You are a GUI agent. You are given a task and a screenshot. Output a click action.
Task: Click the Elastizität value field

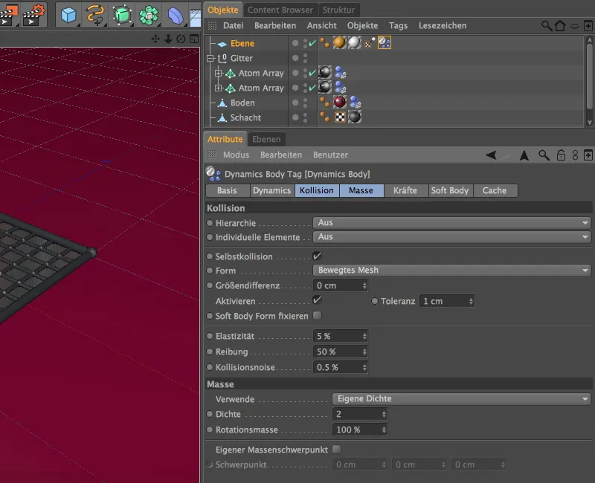[x=340, y=336]
